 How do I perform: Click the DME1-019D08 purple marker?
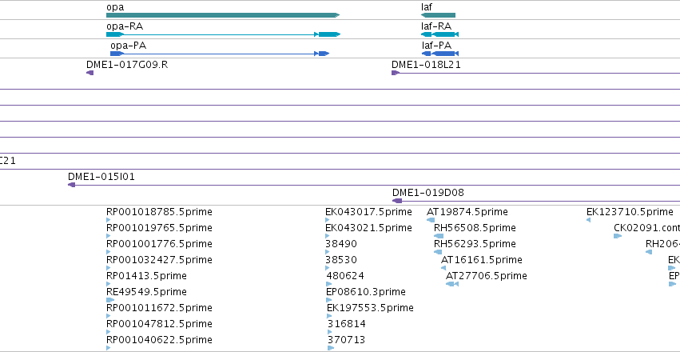click(x=397, y=201)
